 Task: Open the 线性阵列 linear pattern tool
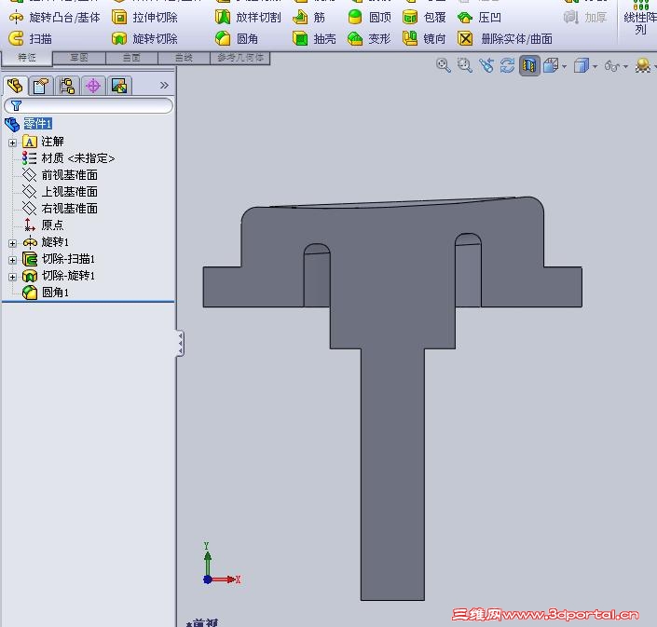tap(640, 18)
